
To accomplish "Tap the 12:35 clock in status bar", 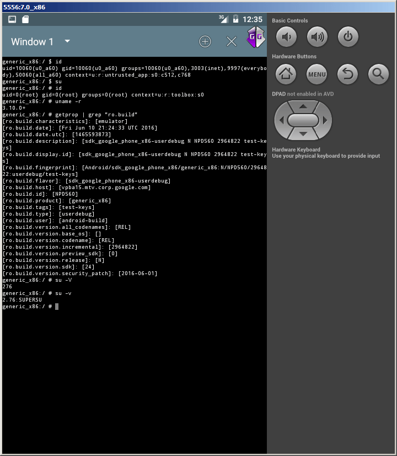I will coord(253,19).
